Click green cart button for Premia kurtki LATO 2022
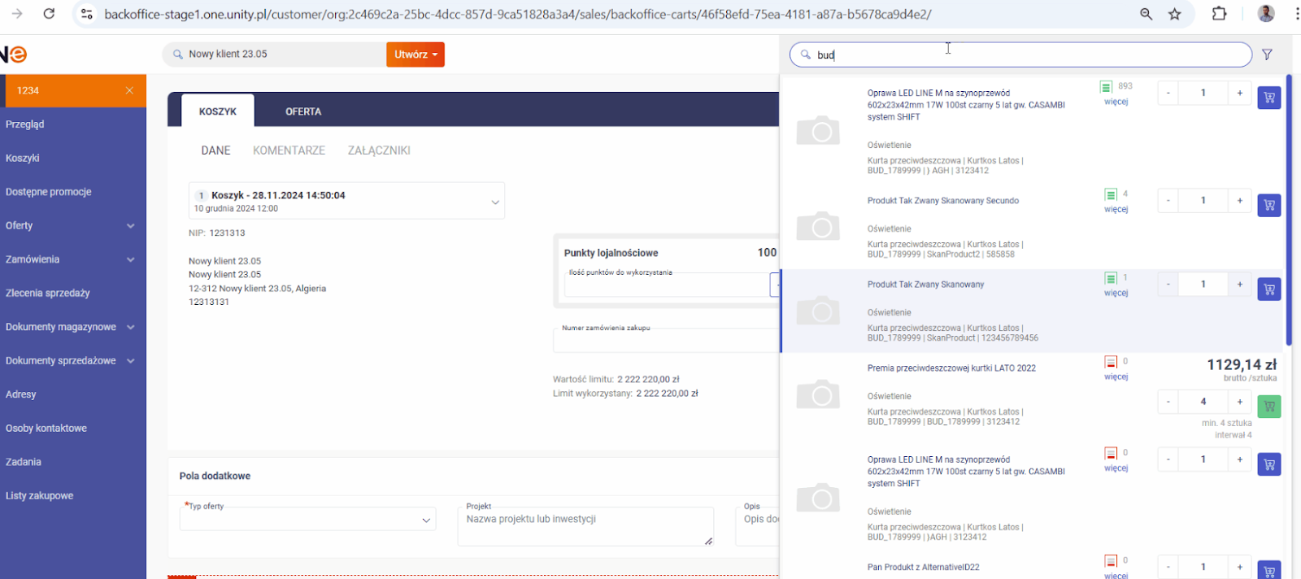Screen dimensions: 1301x579 point(1268,406)
